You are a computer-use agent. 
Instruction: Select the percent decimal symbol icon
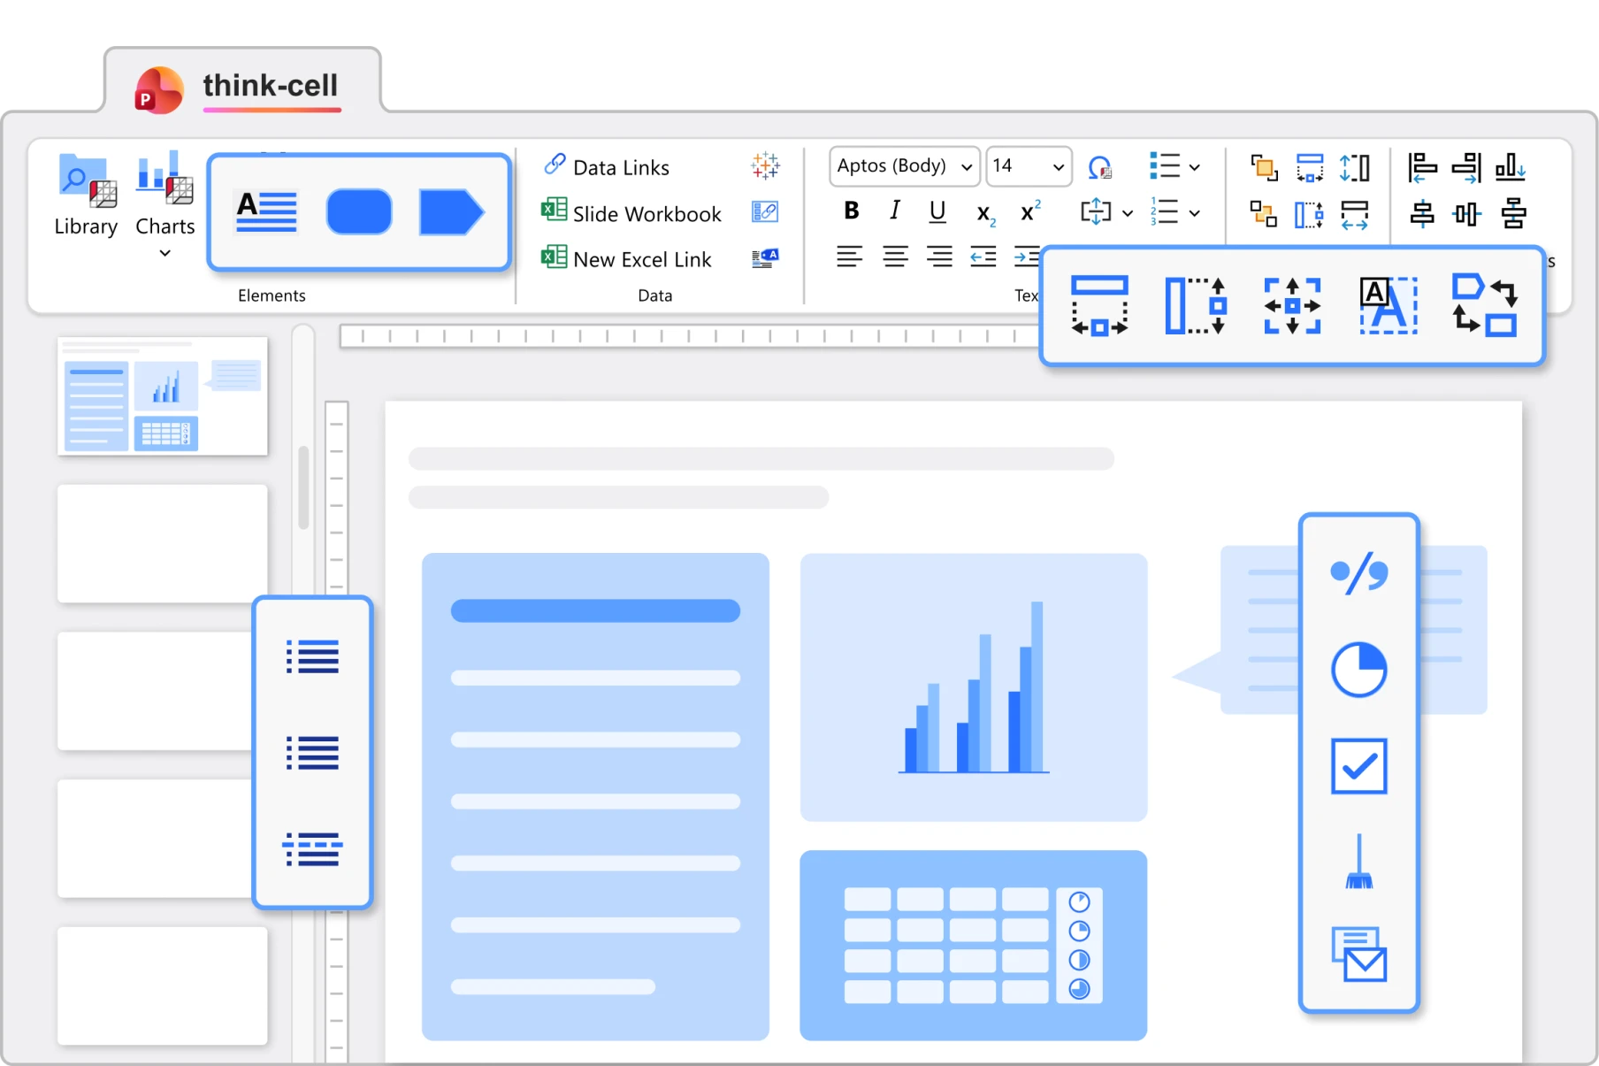1358,573
